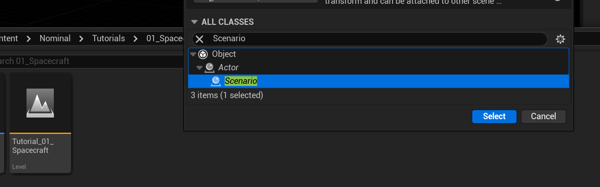Collapse the Object tree node
The width and height of the screenshot is (600, 187).
pyautogui.click(x=193, y=54)
